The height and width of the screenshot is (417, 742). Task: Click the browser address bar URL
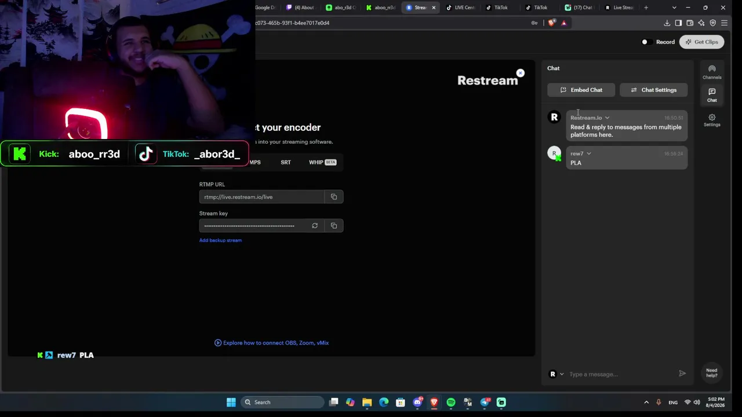(x=292, y=23)
